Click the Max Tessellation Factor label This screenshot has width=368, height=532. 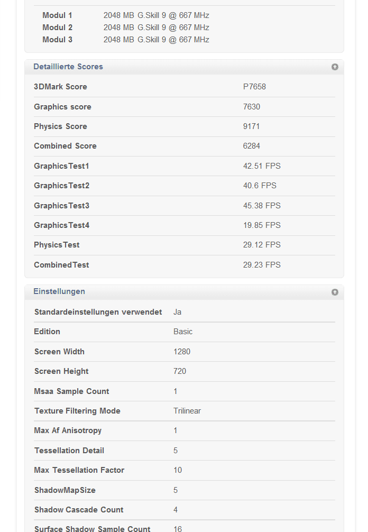click(79, 470)
